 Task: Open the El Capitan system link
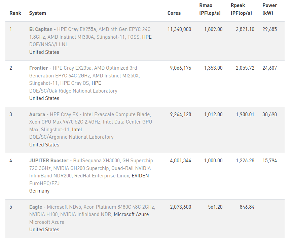[x=41, y=29]
